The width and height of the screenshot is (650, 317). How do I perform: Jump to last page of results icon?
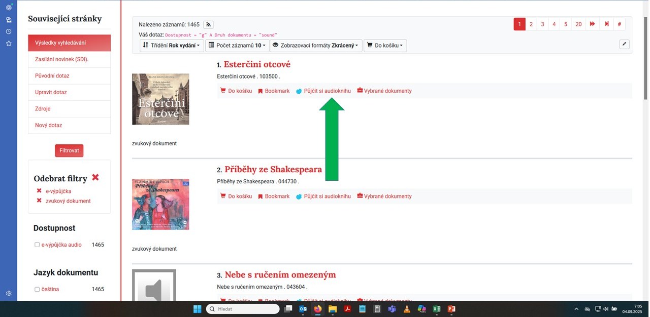[607, 24]
